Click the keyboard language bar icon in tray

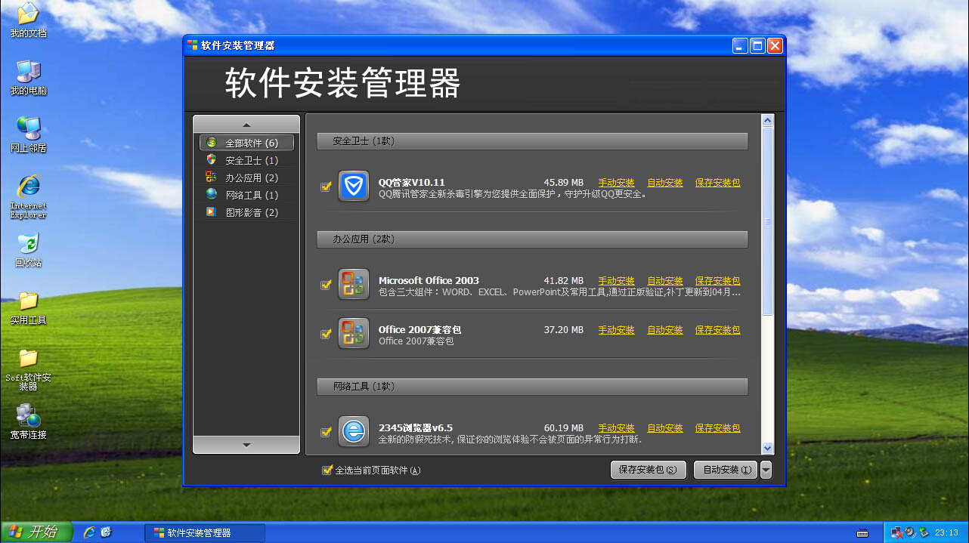coord(862,533)
